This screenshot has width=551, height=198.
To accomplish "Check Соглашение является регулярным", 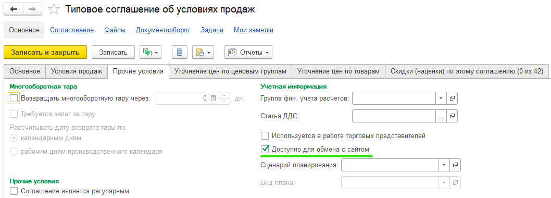I will pos(14,191).
